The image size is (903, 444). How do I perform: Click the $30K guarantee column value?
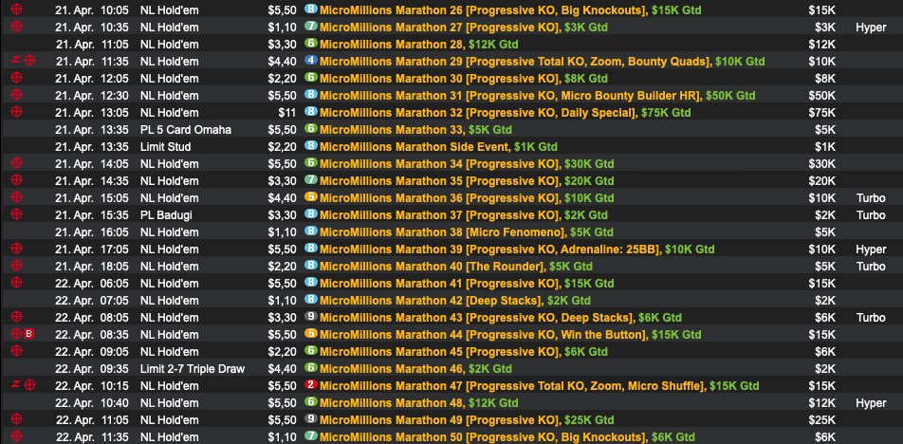point(821,163)
